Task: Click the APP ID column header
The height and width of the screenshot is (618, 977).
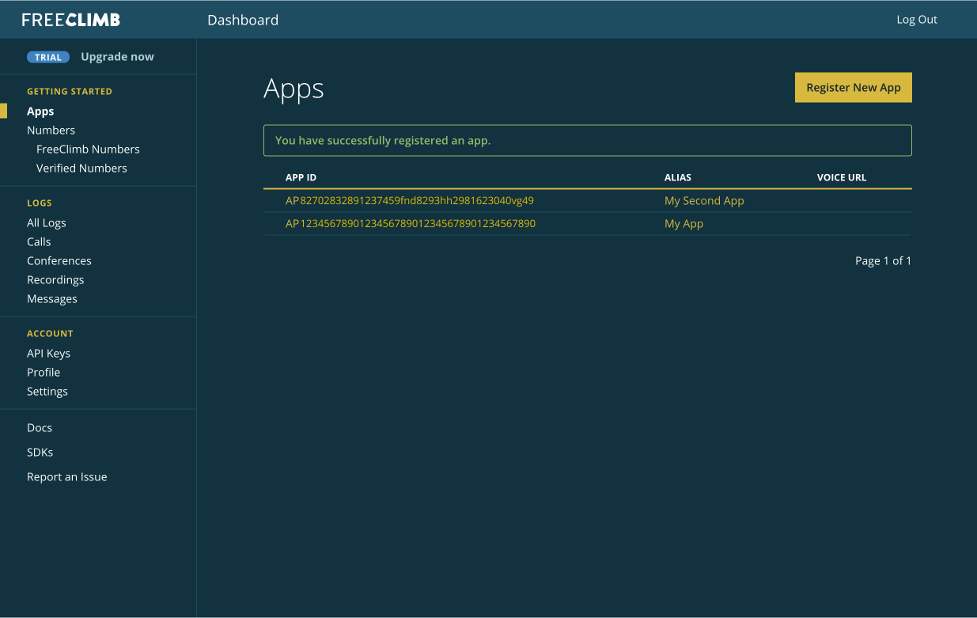Action: pos(301,178)
